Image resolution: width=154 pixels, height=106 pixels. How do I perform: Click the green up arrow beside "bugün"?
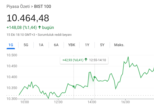40,27
